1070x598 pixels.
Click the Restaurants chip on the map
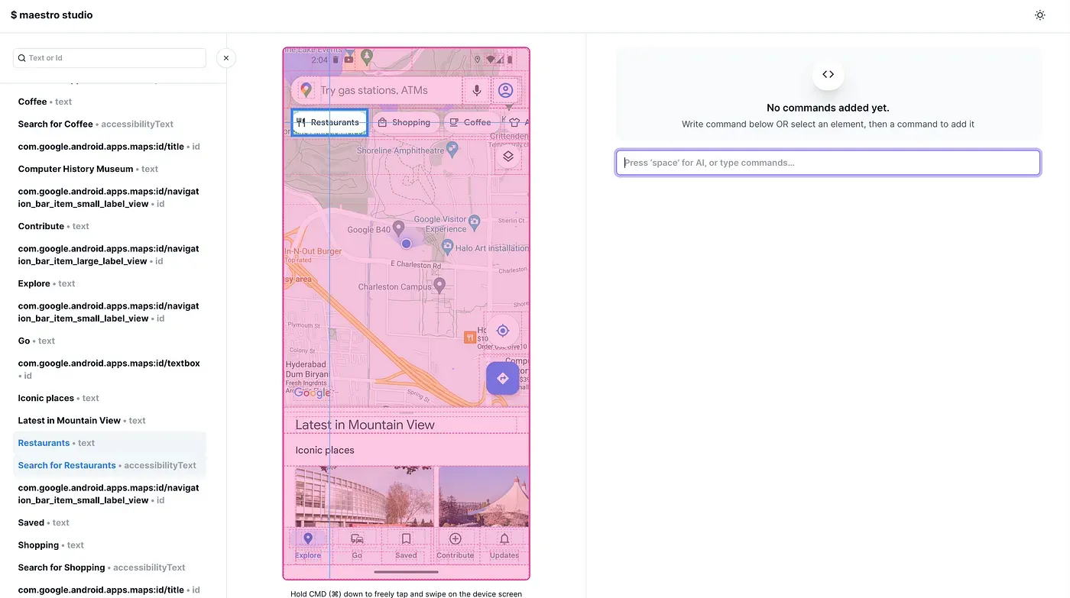329,122
